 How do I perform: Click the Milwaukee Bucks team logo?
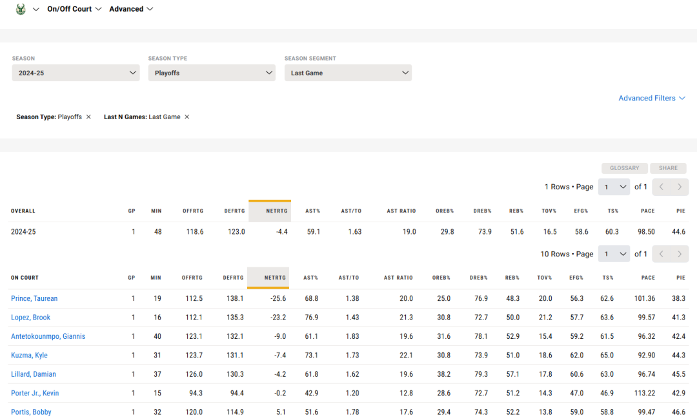pyautogui.click(x=21, y=9)
